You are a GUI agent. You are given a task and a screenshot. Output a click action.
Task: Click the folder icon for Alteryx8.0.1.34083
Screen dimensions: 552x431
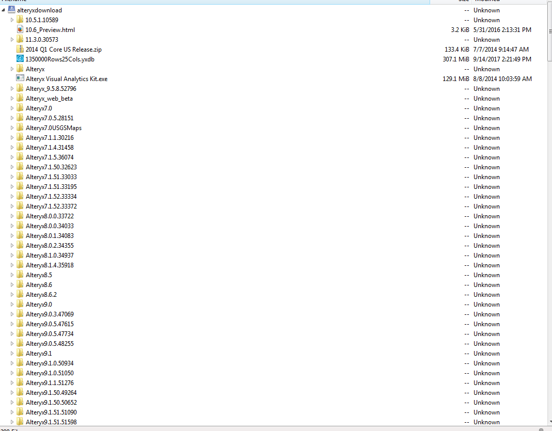tap(20, 236)
